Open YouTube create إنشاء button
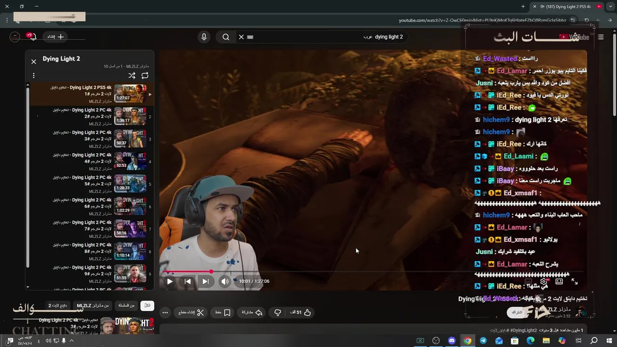Screen dimensions: 617x347 [56, 37]
